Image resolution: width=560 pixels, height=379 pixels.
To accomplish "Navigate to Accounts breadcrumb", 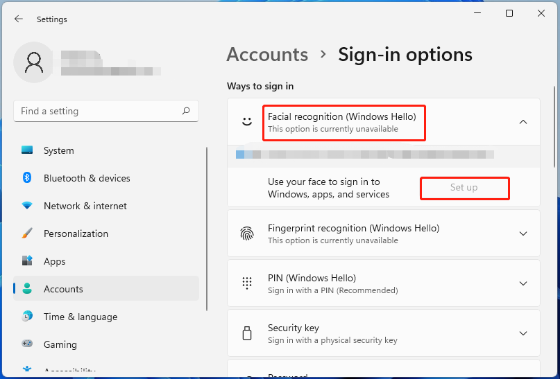I will [267, 55].
